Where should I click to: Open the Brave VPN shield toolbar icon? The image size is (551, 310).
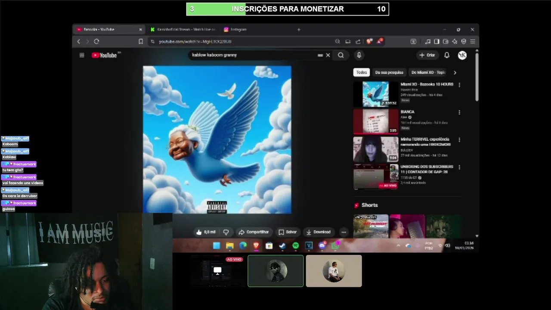pos(464,41)
